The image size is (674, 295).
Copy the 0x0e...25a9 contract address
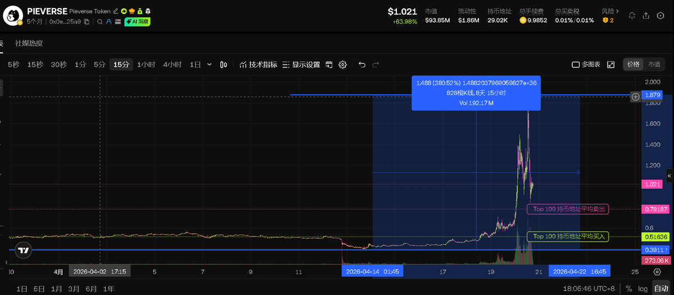pyautogui.click(x=87, y=21)
